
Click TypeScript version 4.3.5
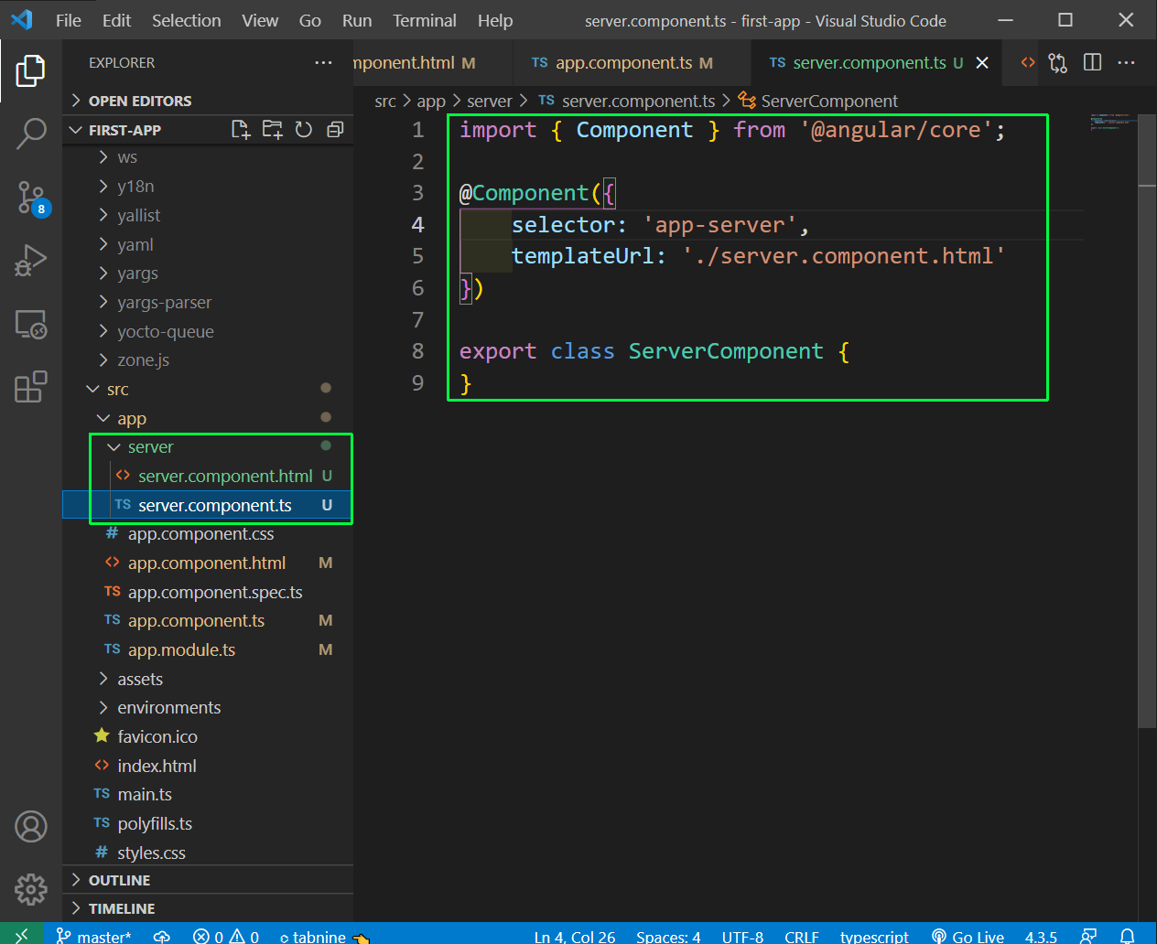point(1041,936)
